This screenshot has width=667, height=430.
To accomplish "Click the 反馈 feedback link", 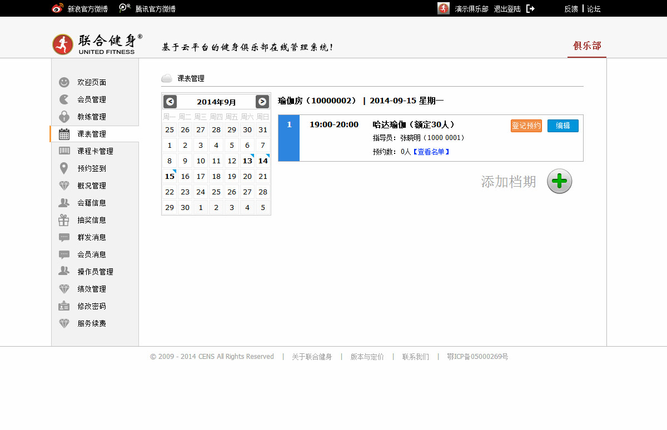I will (571, 9).
